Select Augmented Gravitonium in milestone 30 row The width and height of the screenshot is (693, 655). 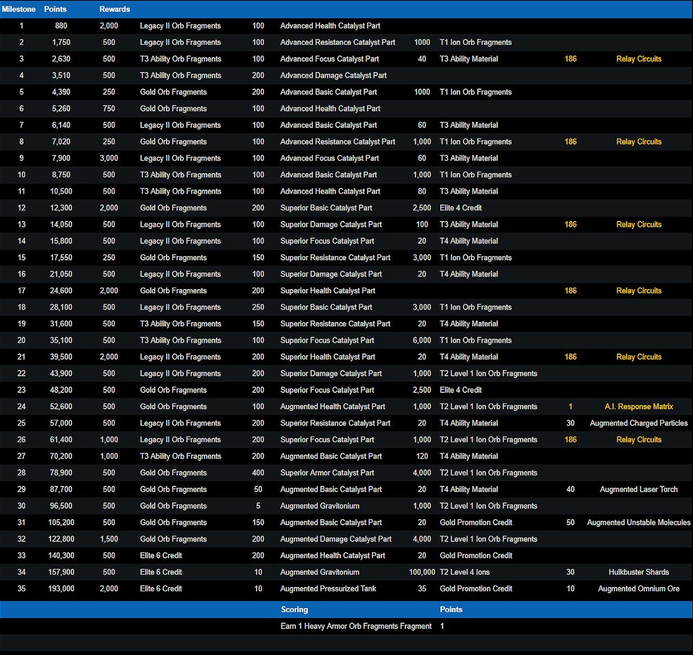(x=320, y=506)
